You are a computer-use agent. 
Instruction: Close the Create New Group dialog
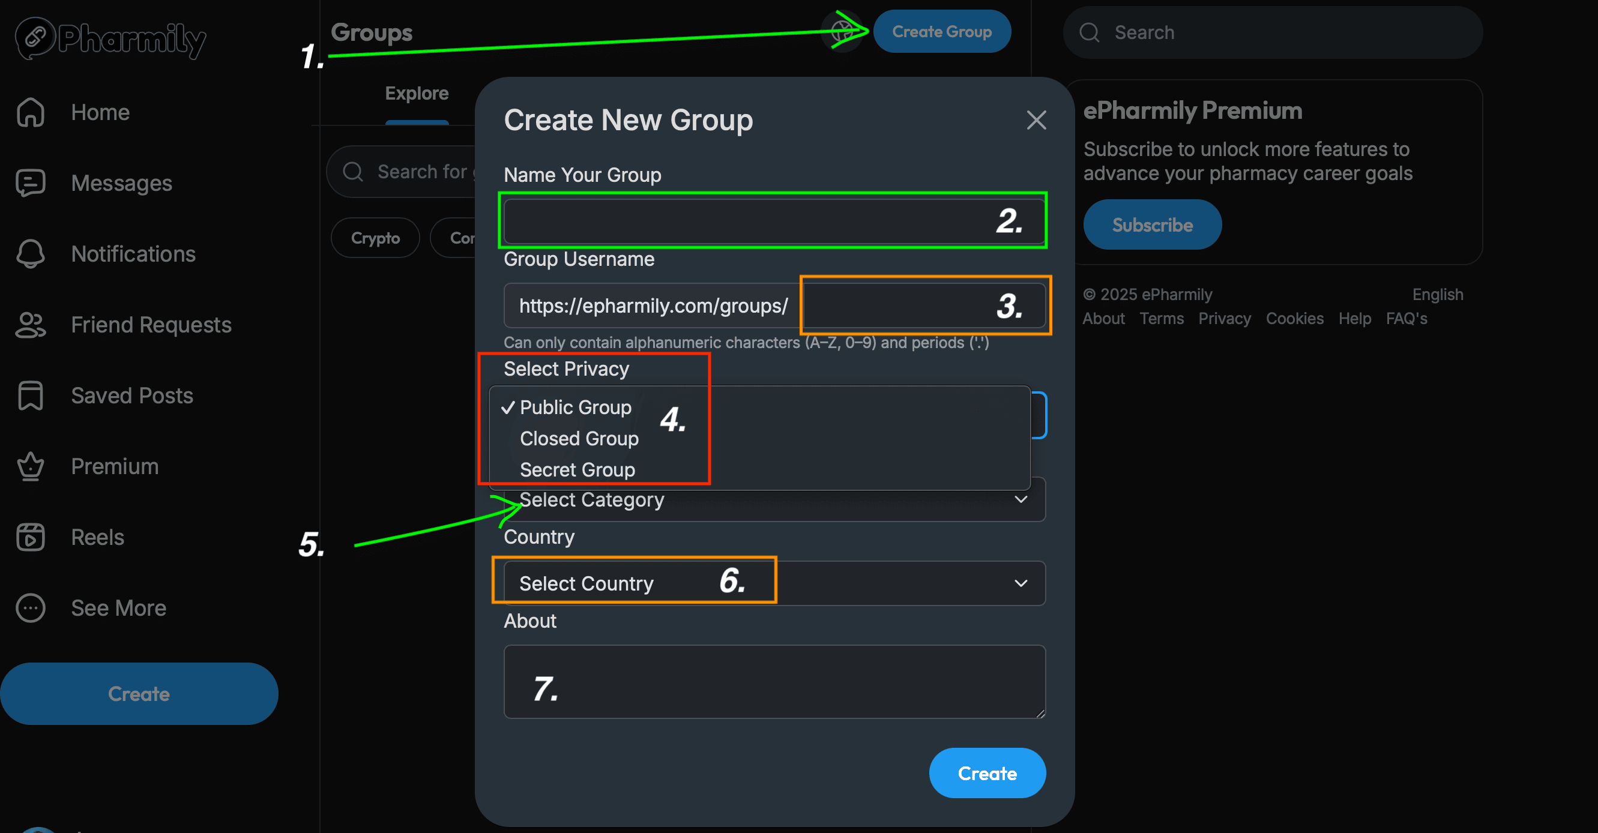tap(1036, 119)
